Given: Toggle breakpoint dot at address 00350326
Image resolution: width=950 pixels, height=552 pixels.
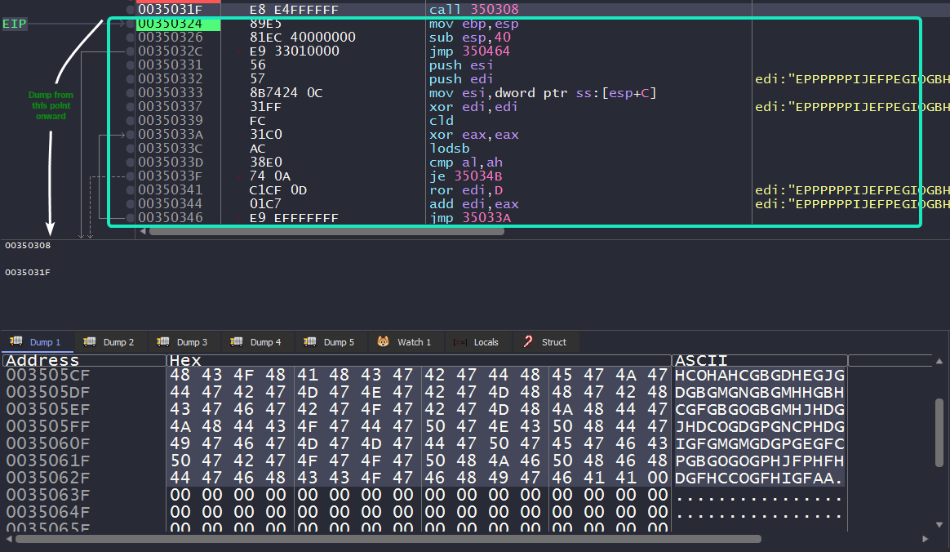Looking at the screenshot, I should tap(131, 38).
